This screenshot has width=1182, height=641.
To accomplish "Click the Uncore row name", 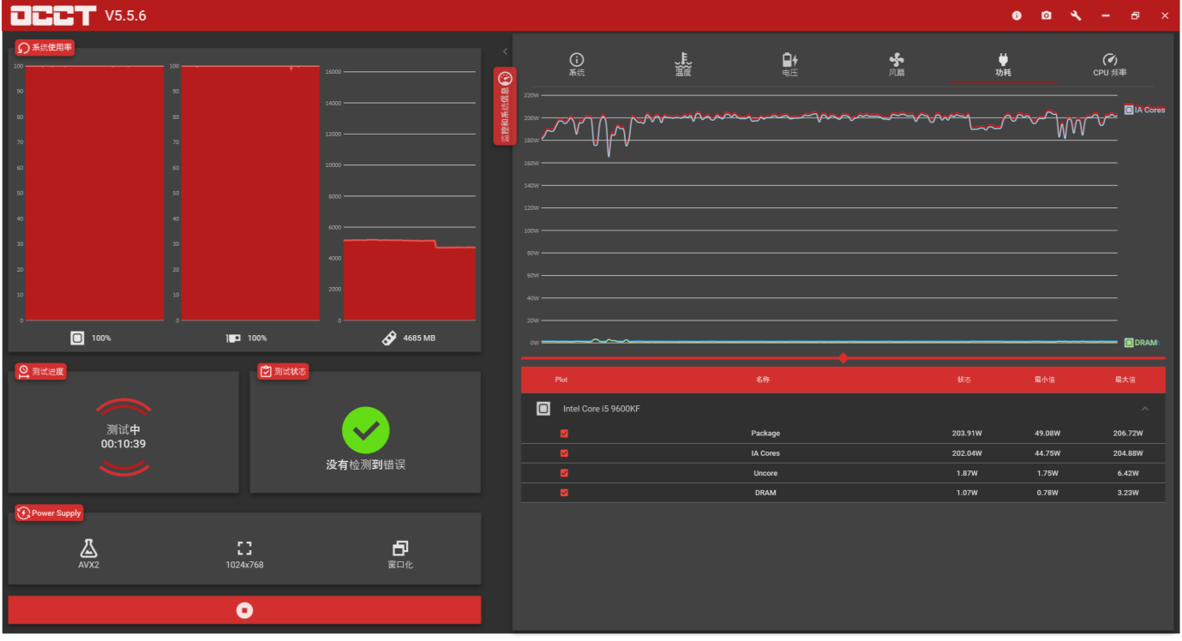I will click(765, 473).
